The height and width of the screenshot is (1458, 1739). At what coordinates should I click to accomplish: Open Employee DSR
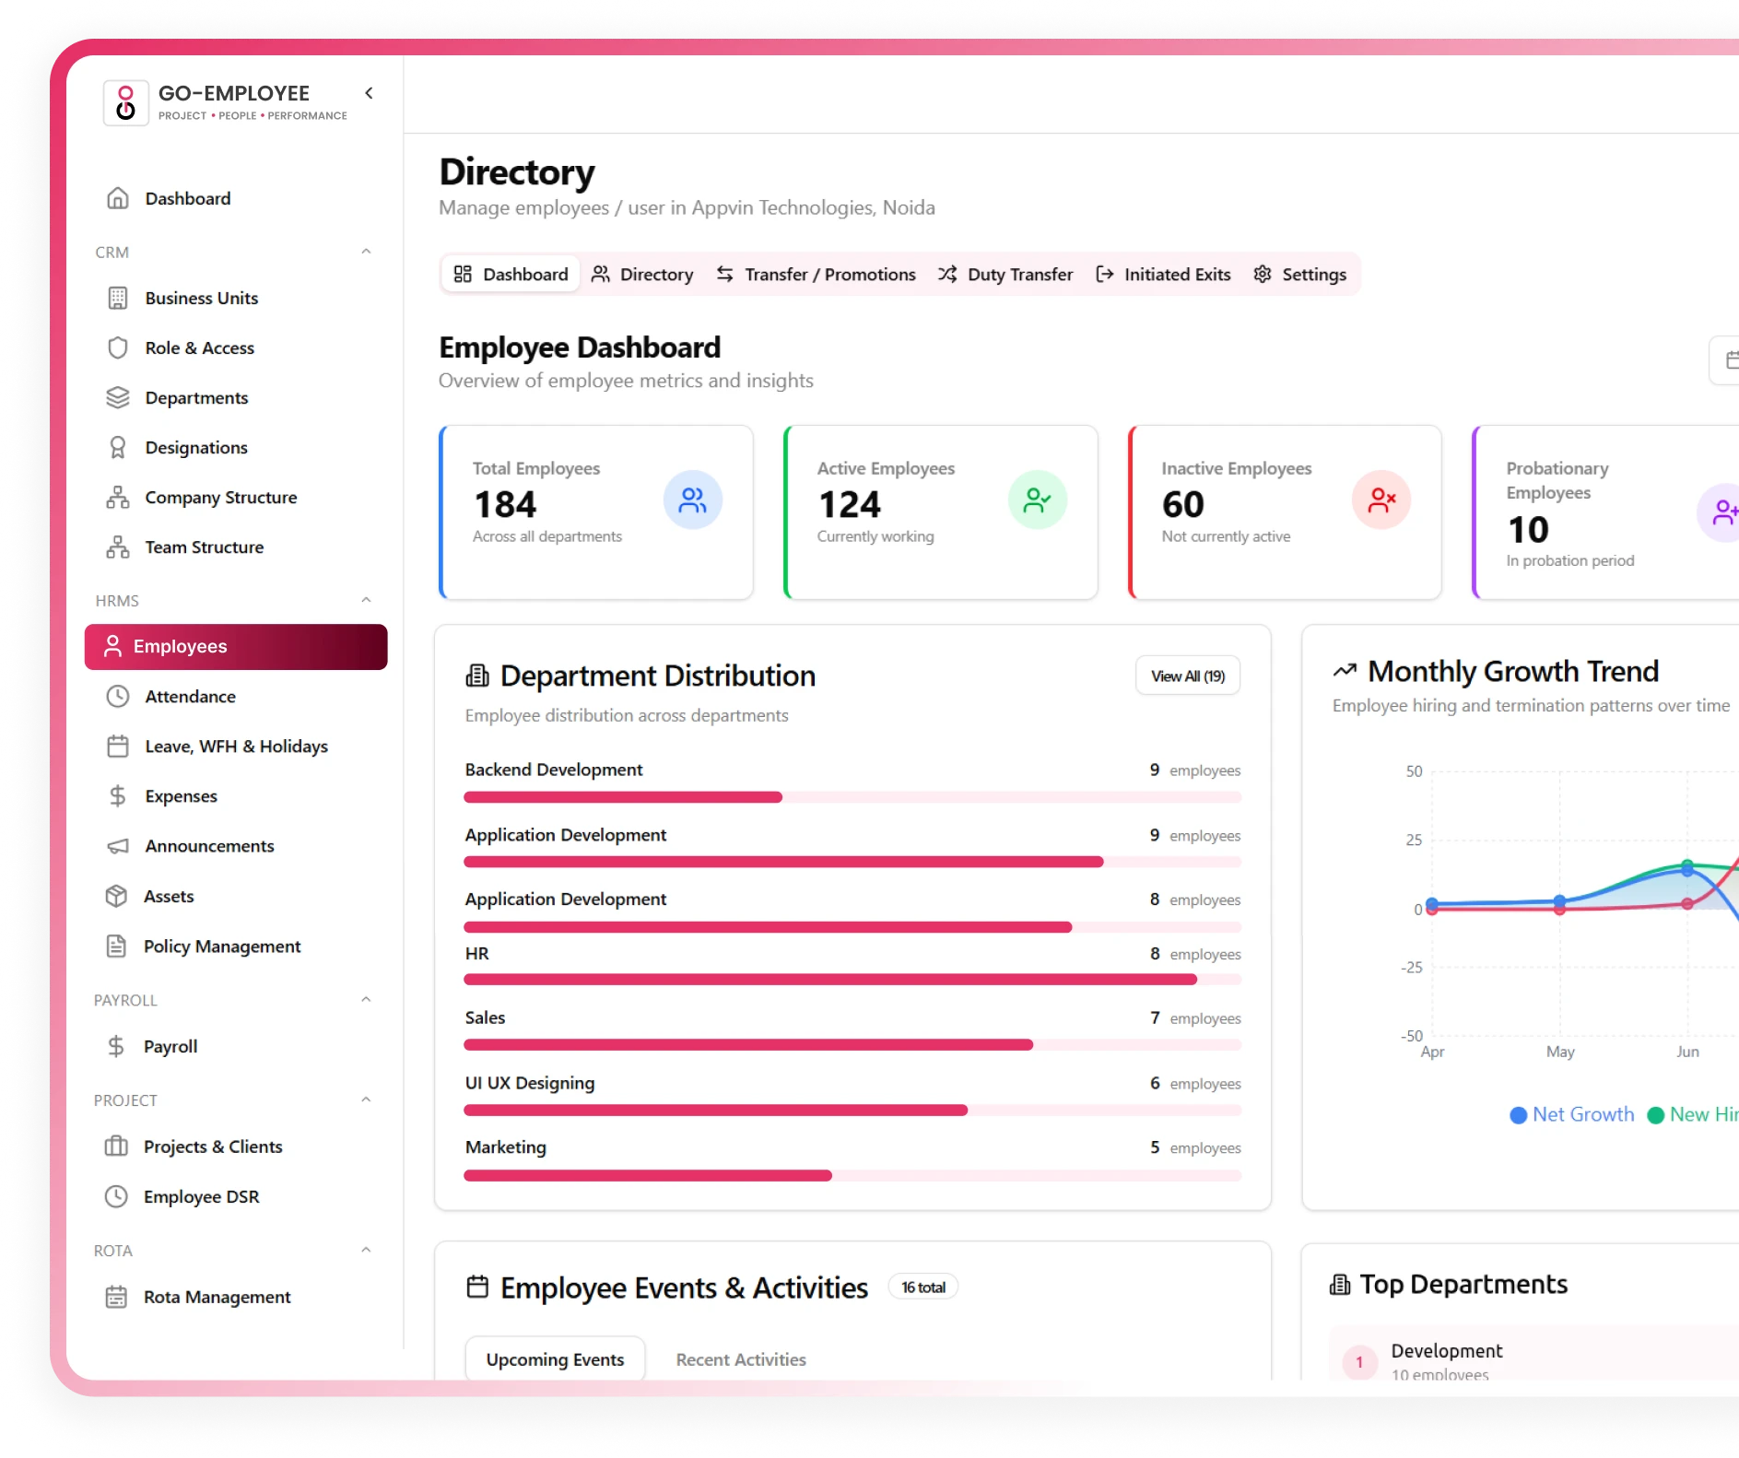pyautogui.click(x=202, y=1196)
